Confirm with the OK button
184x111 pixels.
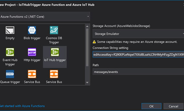(151, 106)
